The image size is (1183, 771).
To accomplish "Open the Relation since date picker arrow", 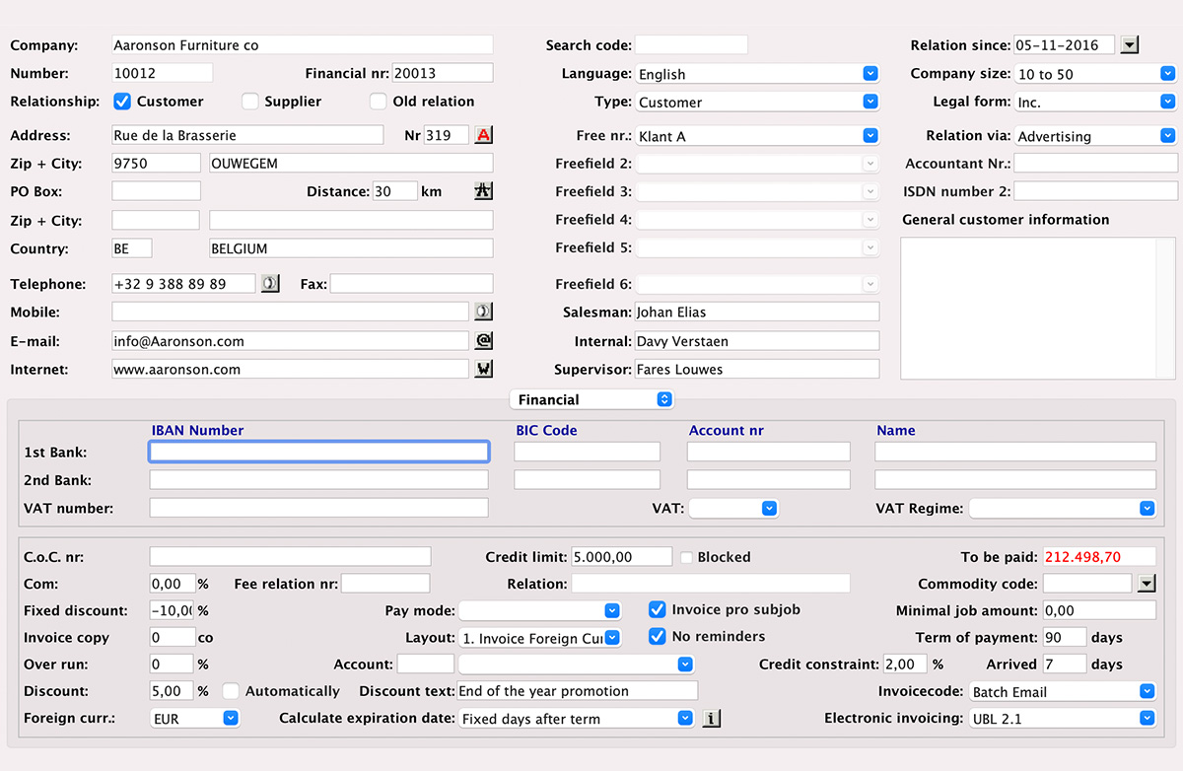I will point(1130,44).
